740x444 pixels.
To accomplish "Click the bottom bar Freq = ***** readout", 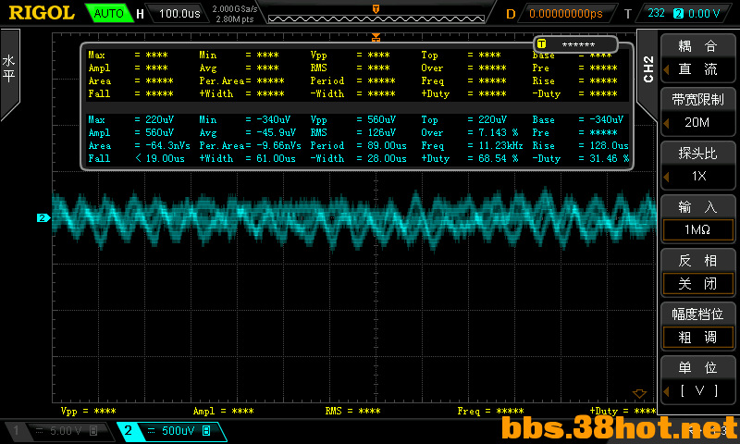I will tap(490, 412).
